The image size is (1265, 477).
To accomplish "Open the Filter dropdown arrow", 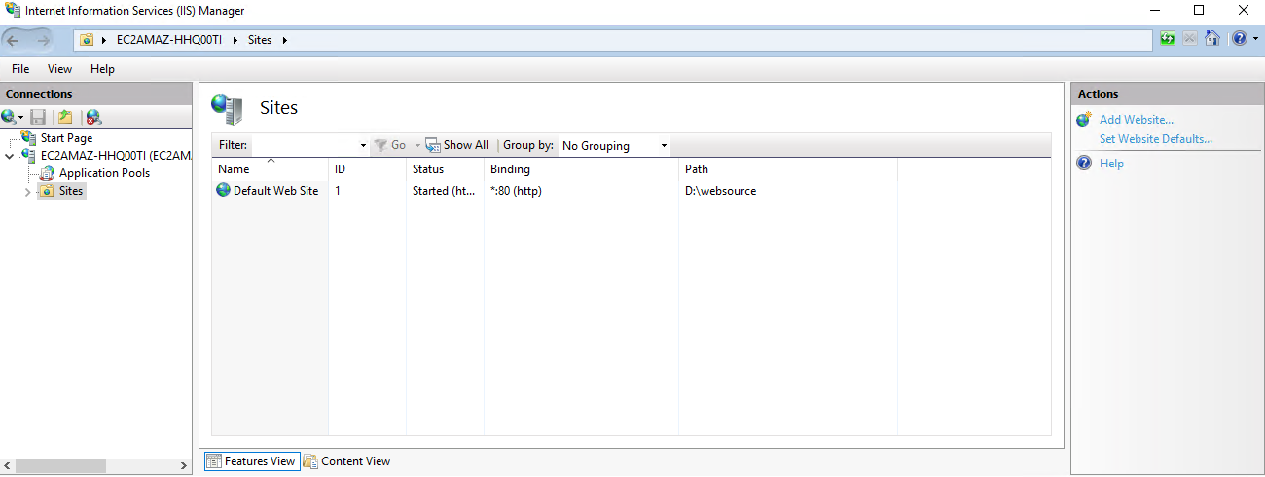I will click(363, 146).
